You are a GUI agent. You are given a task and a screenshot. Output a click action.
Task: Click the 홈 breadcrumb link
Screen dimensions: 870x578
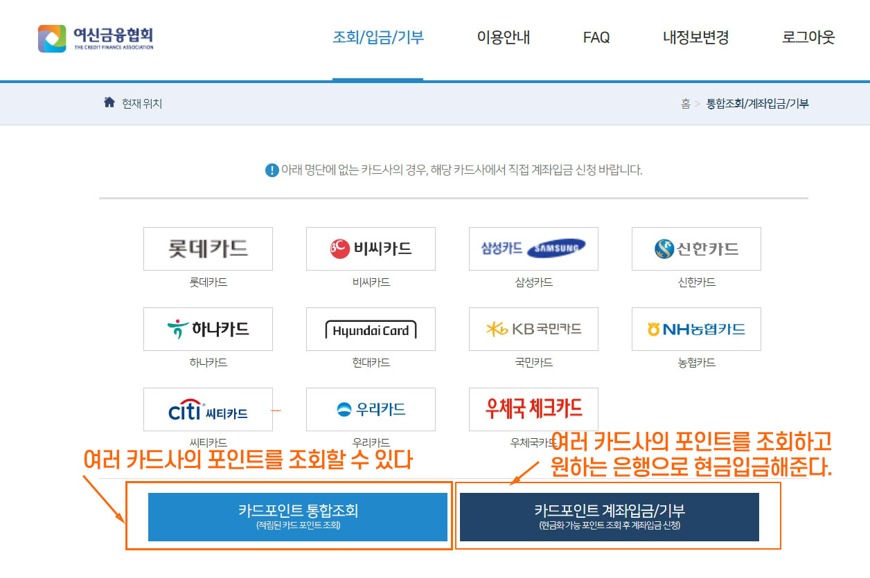coord(685,104)
